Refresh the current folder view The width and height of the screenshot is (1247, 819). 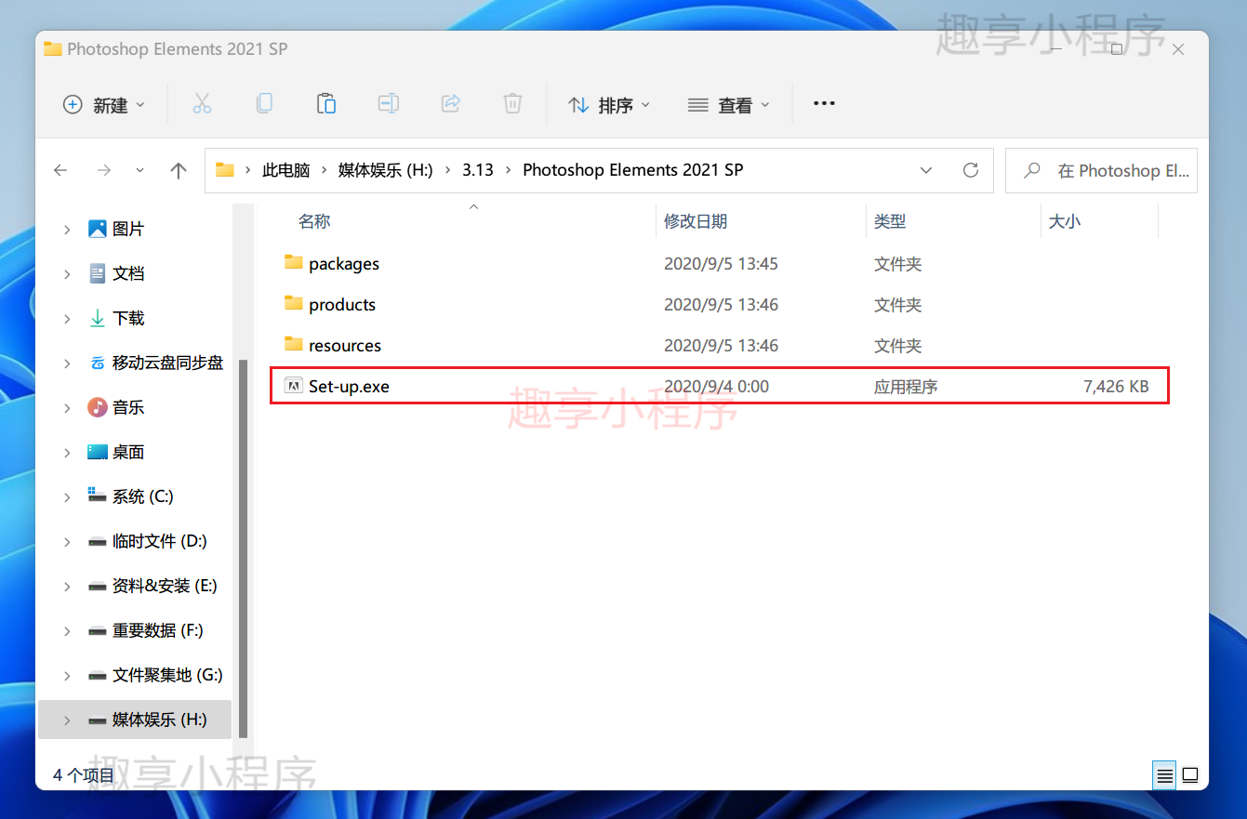coord(971,170)
